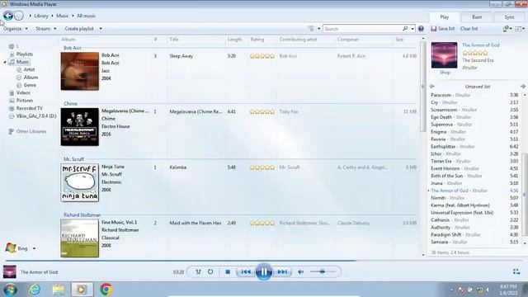
Task: Select the VBox_GAs disc drive
Action: coord(36,115)
